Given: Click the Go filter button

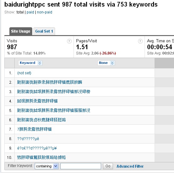Looking at the screenshot, I should [x=108, y=166].
